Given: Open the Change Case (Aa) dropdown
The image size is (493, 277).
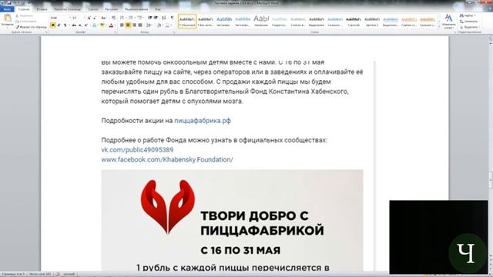Looking at the screenshot, I should point(104,18).
